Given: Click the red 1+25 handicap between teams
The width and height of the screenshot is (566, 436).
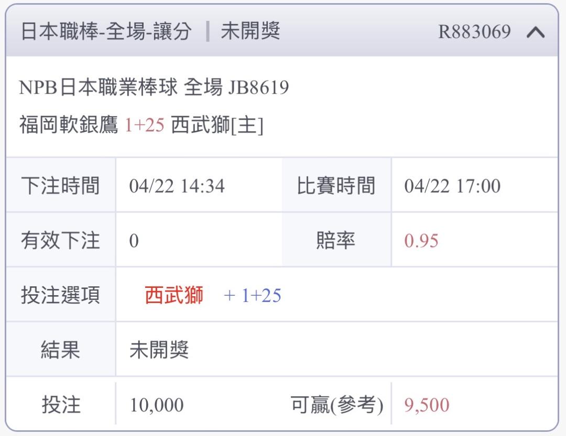Looking at the screenshot, I should pos(145,126).
